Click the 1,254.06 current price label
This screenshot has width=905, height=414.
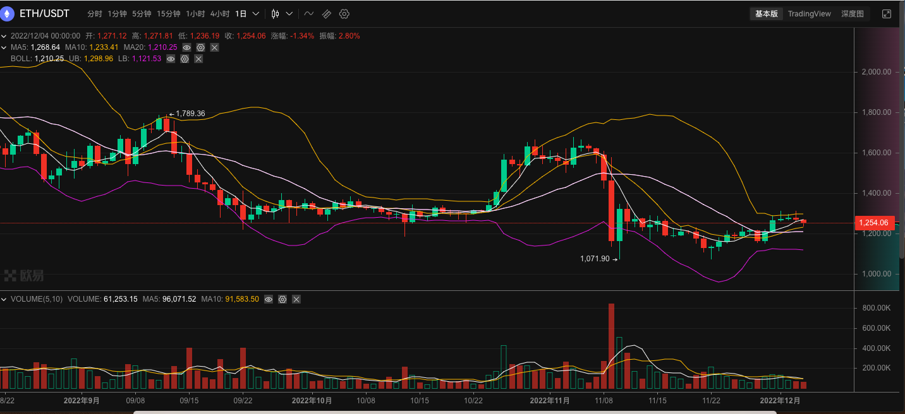[x=874, y=223]
